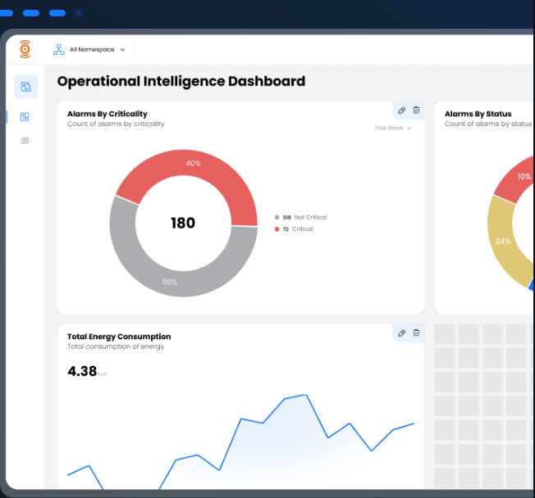
Task: Click the namespace network icon
Action: [59, 50]
